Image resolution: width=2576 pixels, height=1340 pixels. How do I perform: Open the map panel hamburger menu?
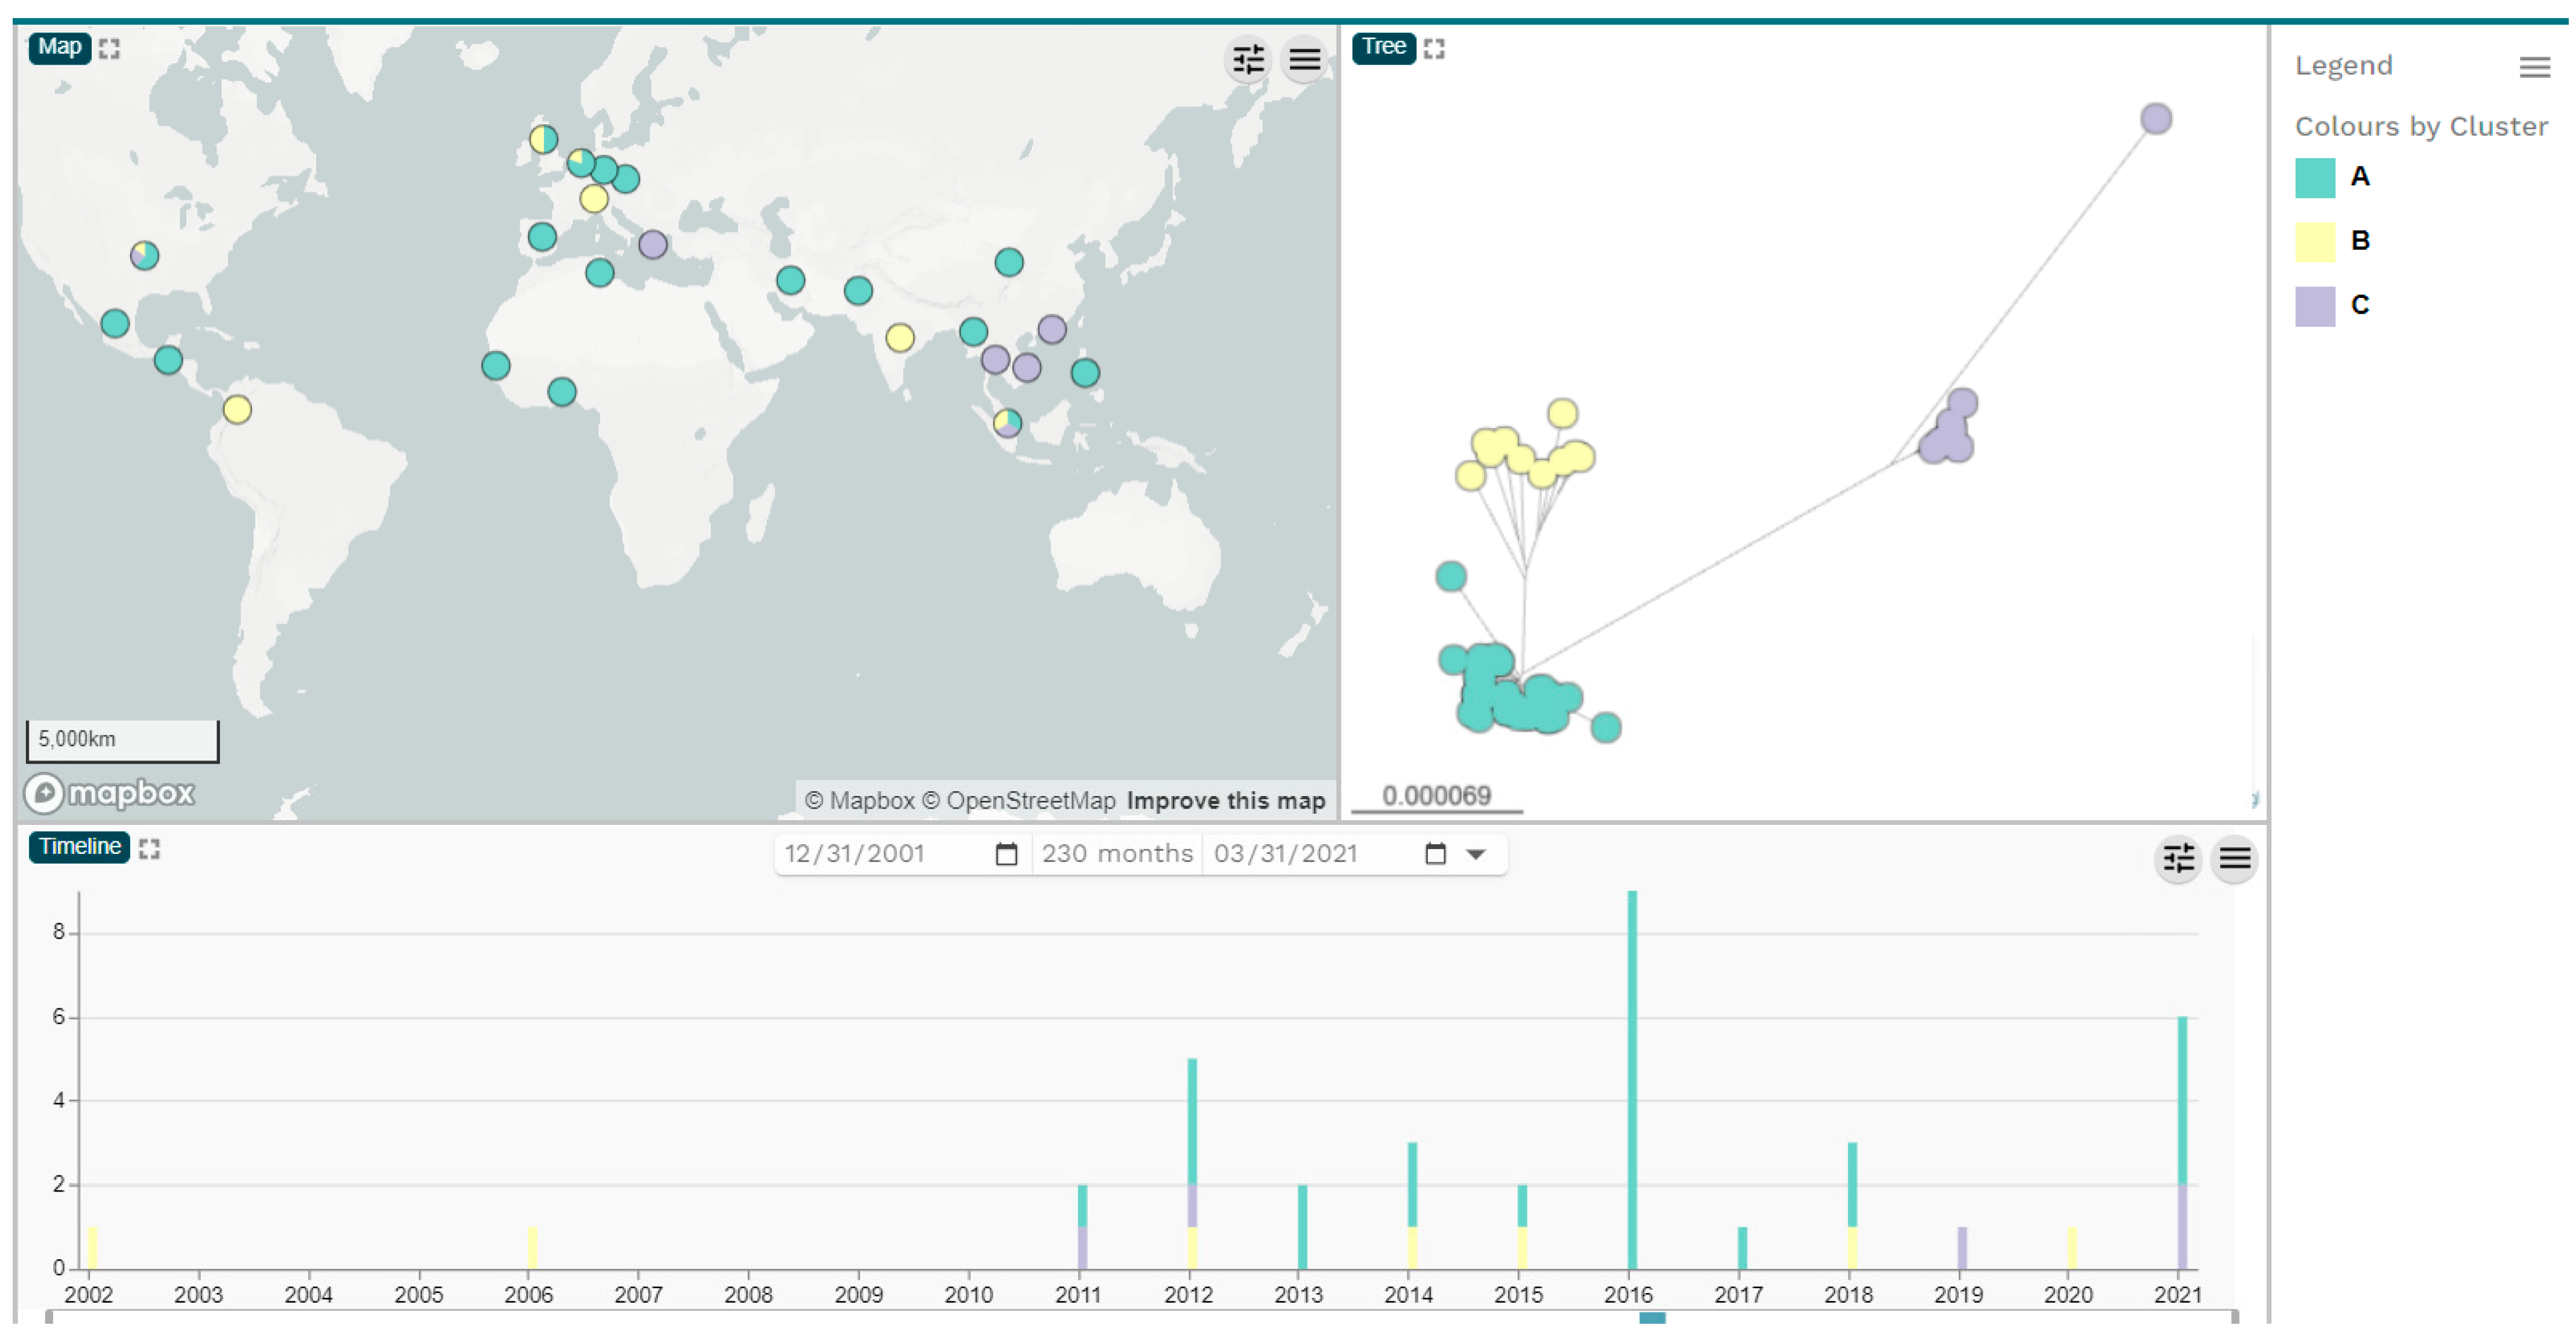(x=1304, y=60)
